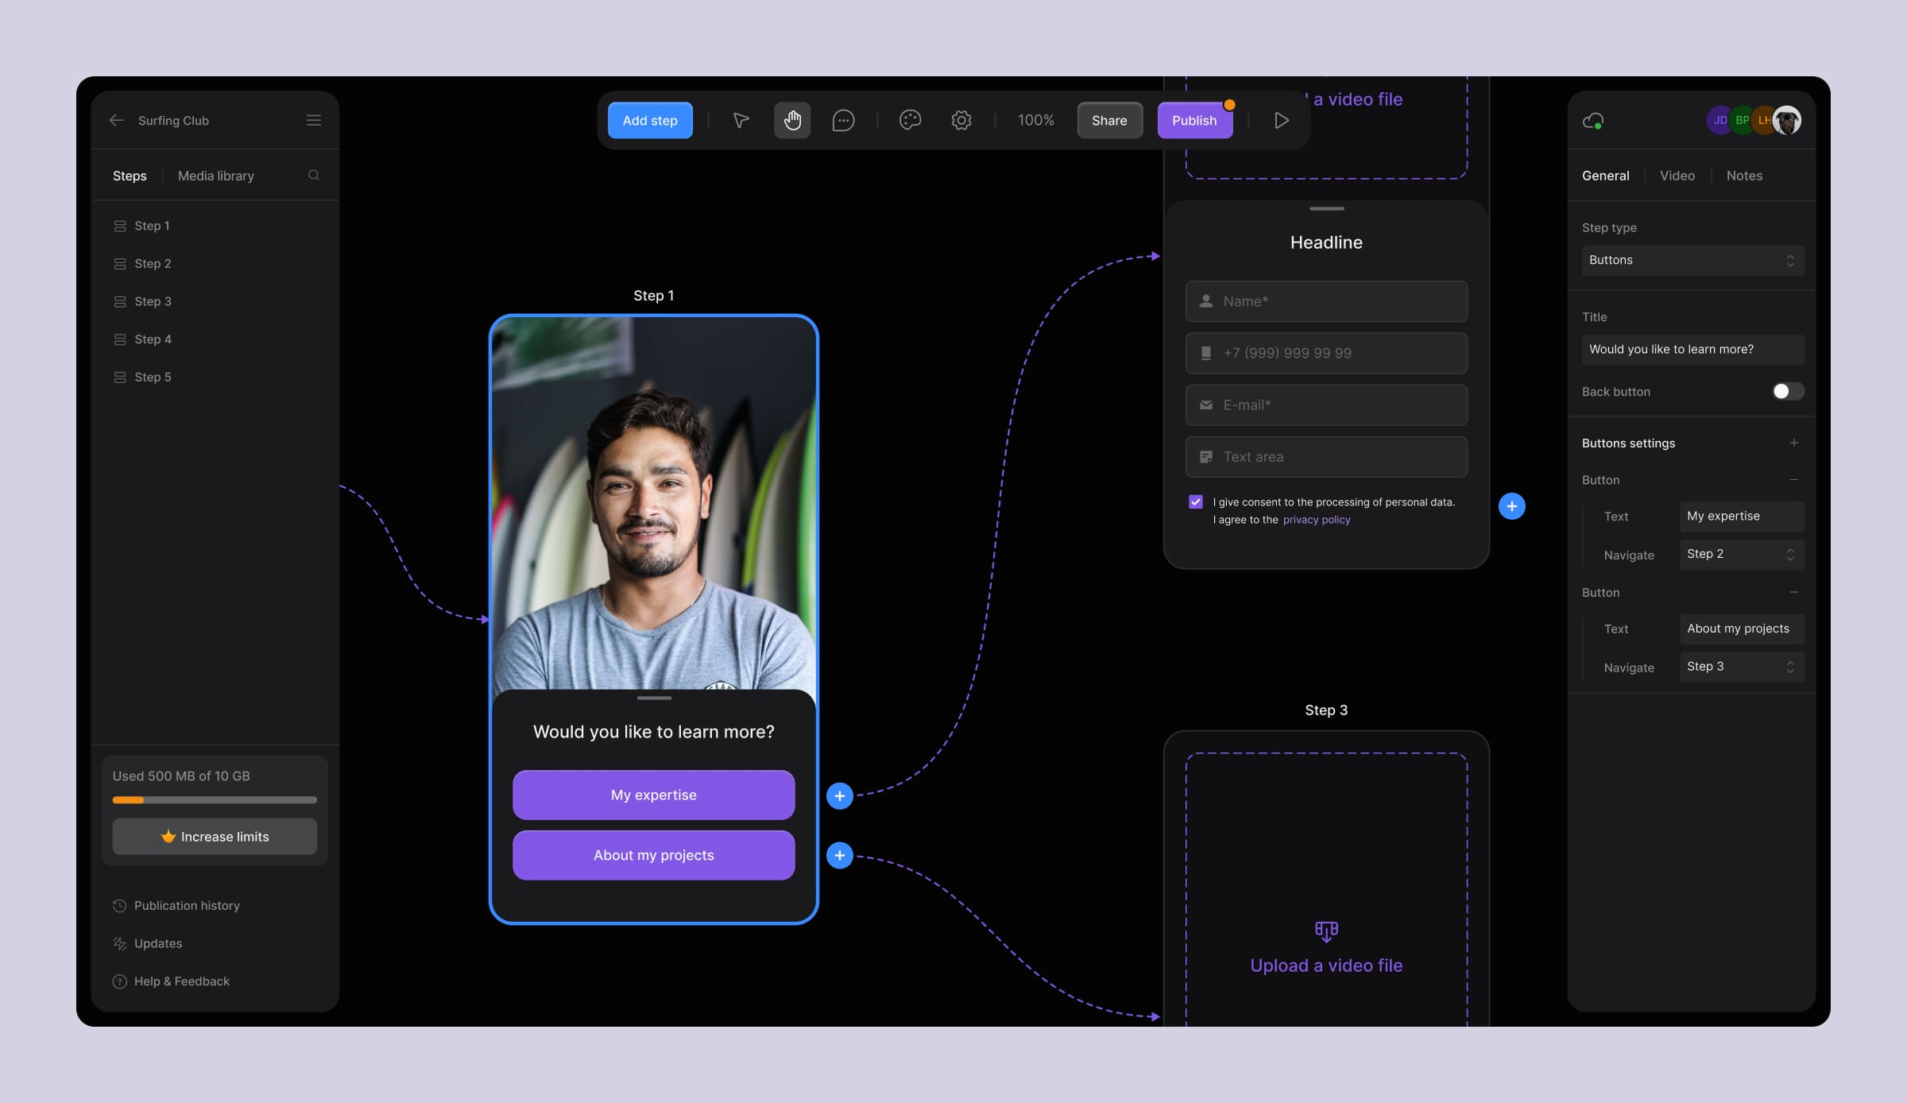The image size is (1907, 1103).
Task: Open the hamburger menu beside Surfing Club
Action: (314, 120)
